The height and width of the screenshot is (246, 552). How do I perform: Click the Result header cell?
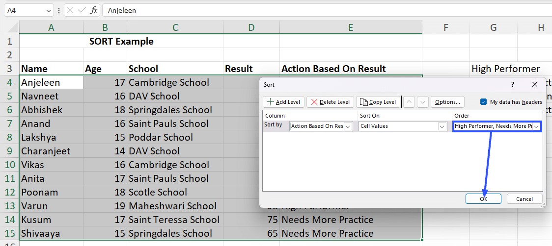251,69
